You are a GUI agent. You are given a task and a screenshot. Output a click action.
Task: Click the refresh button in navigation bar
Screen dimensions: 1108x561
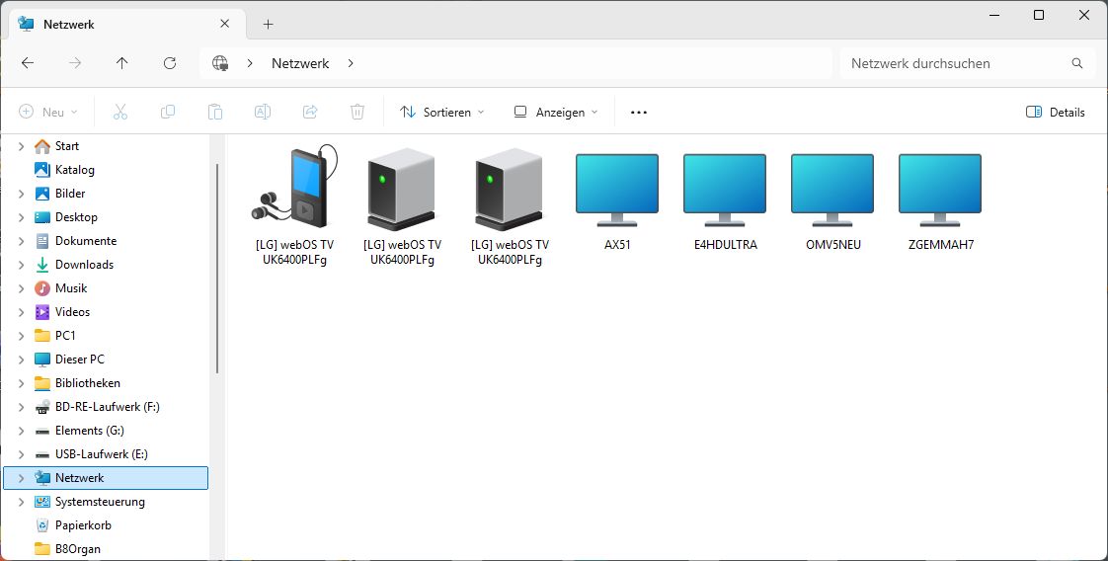tap(170, 63)
